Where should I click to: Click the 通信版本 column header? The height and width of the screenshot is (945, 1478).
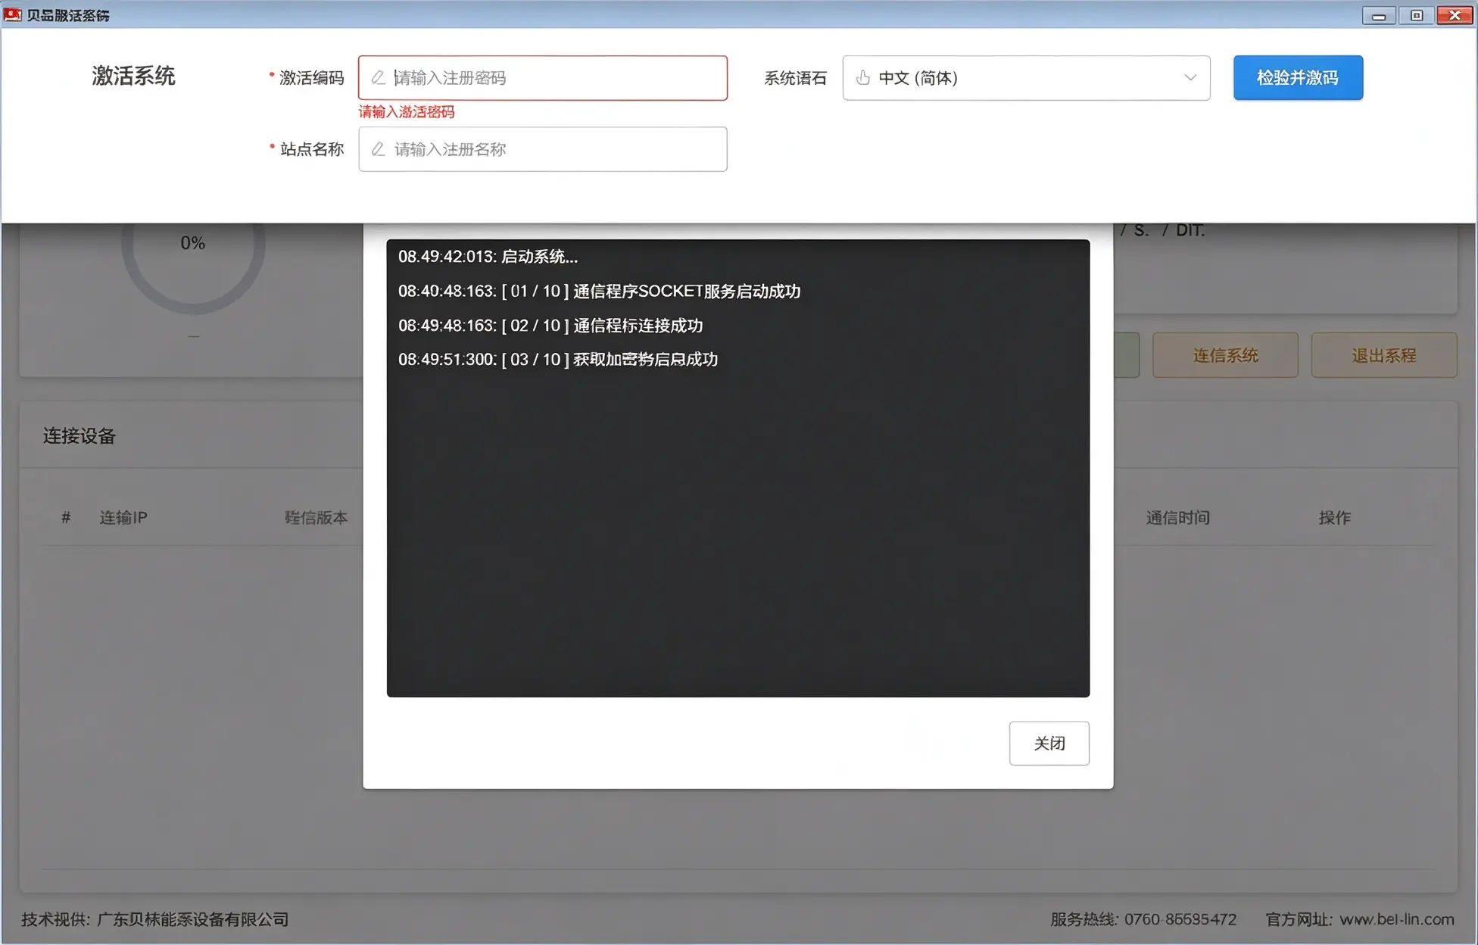(316, 518)
